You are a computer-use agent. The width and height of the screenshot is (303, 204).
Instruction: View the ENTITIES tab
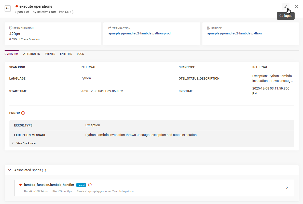[66, 54]
